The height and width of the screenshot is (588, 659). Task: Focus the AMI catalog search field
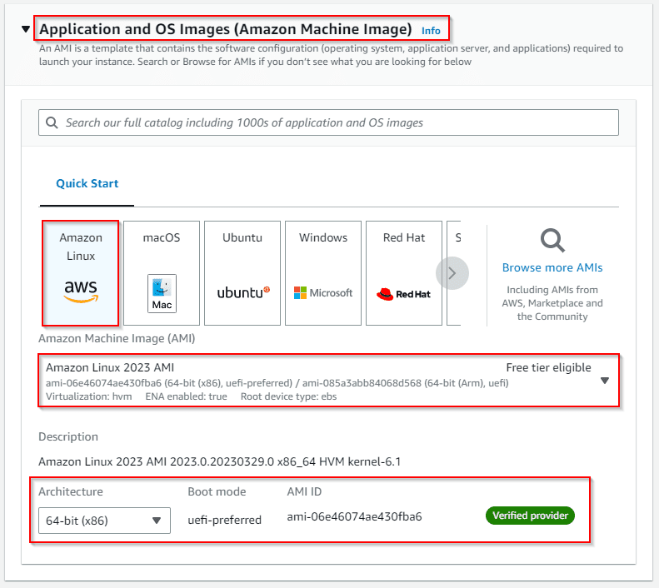click(x=333, y=122)
